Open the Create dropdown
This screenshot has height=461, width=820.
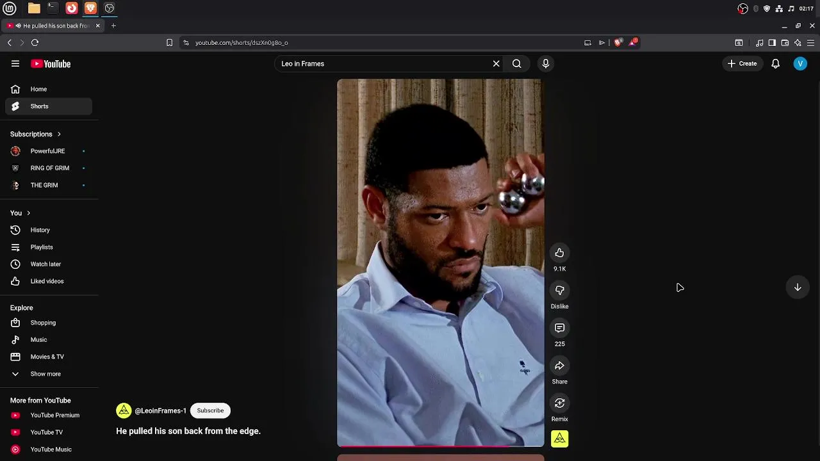(x=742, y=63)
